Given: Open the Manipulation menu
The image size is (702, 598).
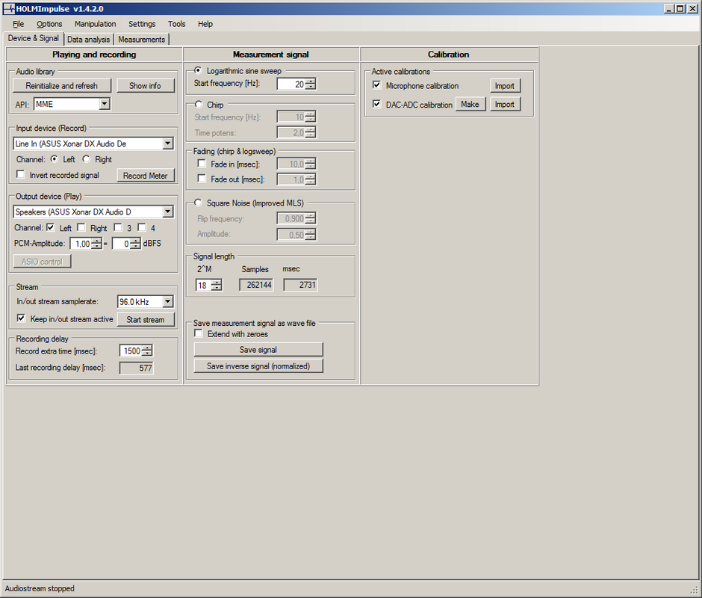Looking at the screenshot, I should click(96, 24).
